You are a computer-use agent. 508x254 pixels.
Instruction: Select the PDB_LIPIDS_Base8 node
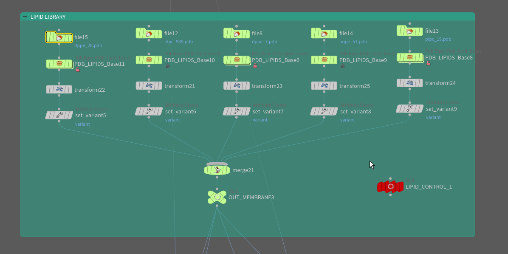(410, 57)
